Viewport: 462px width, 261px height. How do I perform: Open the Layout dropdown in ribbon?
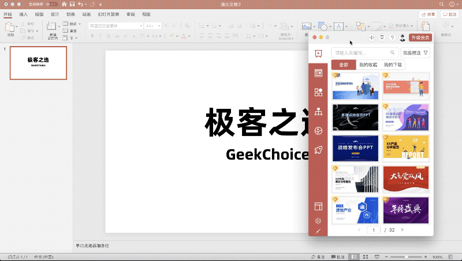pos(72,24)
